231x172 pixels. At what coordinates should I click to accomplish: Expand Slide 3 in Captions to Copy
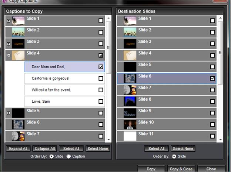[x=9, y=44]
